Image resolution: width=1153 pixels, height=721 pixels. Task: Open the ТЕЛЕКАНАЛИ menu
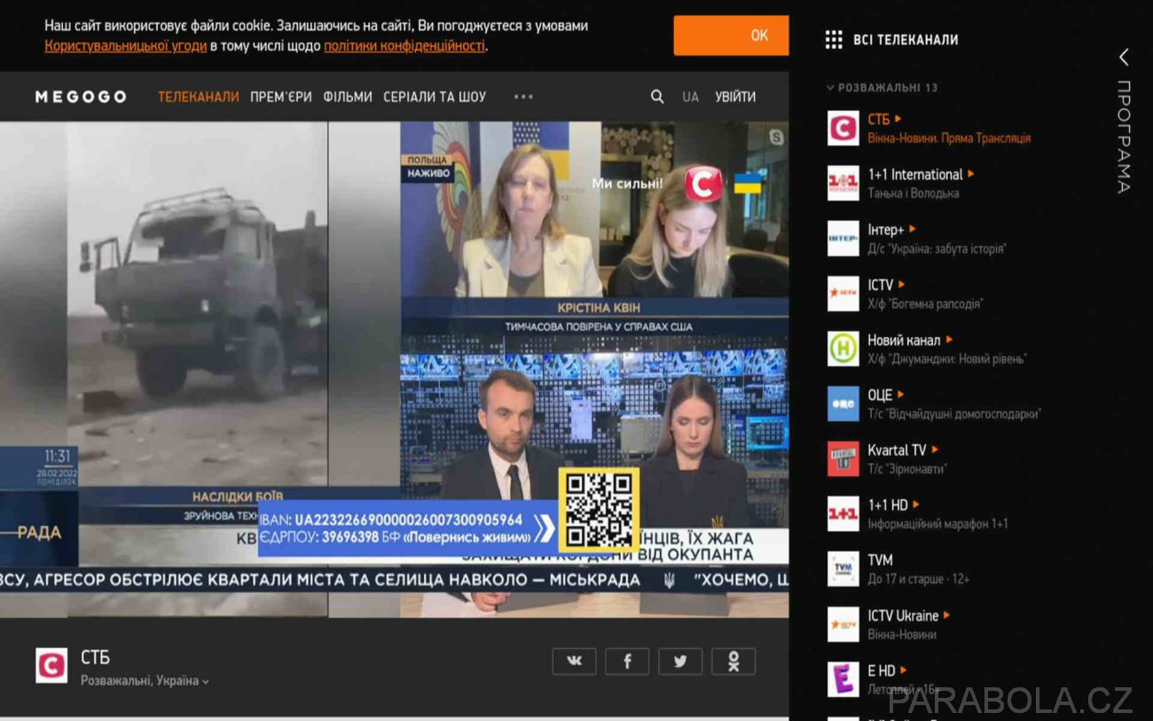click(x=199, y=97)
